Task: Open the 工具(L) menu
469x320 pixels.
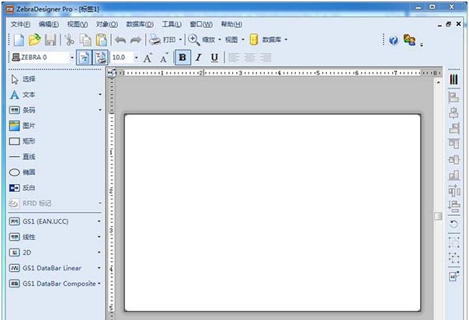Action: pyautogui.click(x=172, y=24)
